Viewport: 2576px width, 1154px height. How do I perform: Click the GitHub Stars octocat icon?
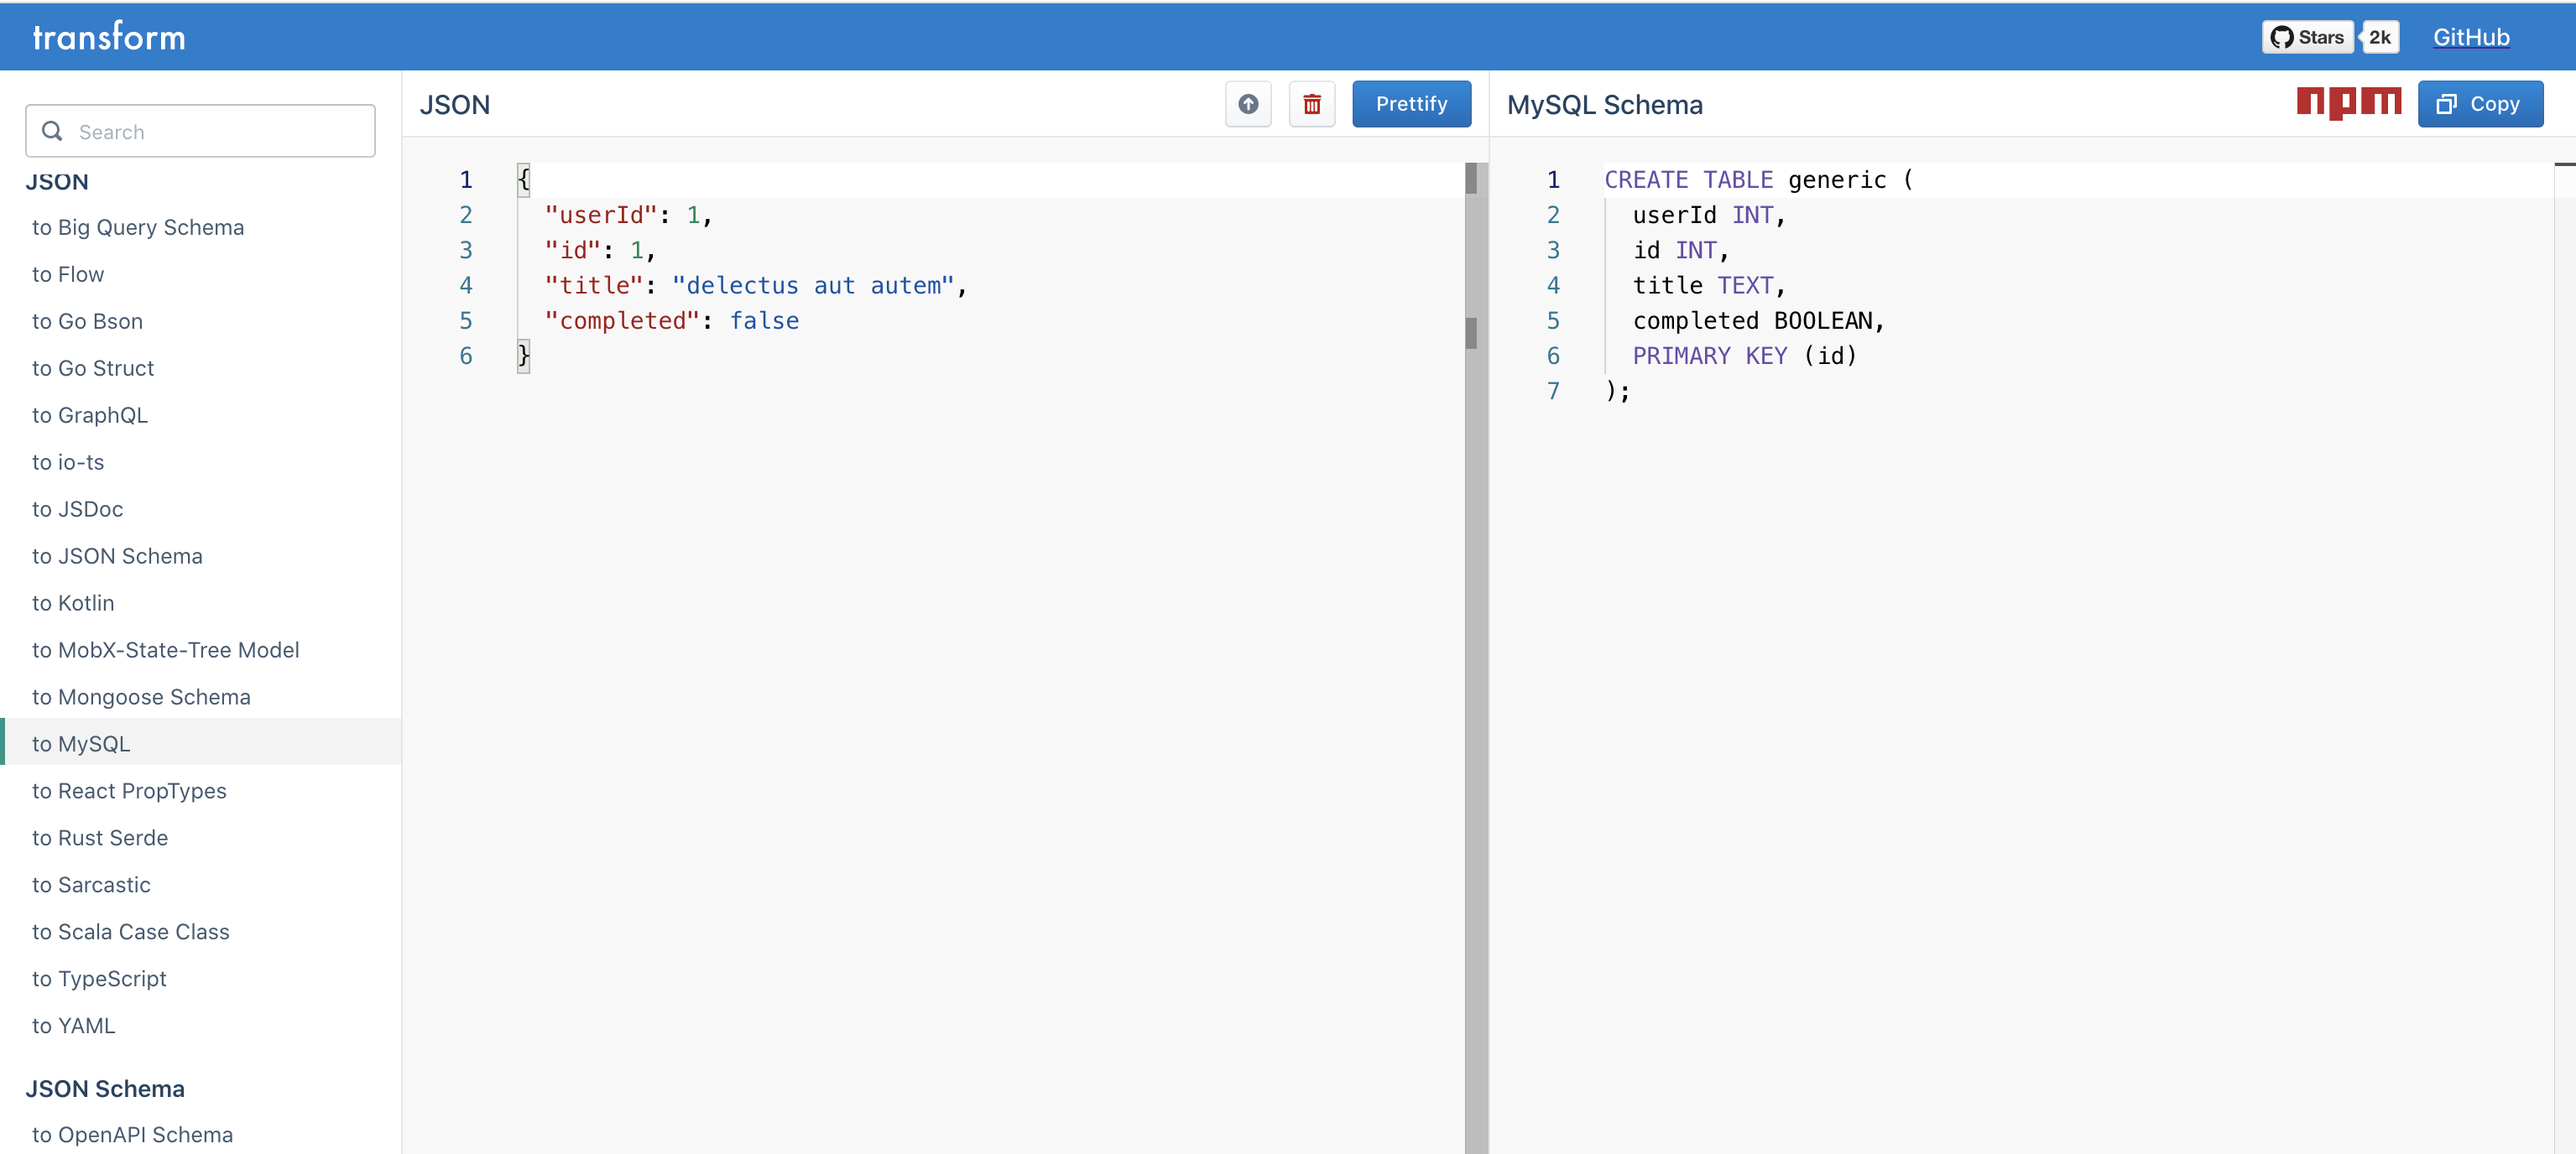2284,36
